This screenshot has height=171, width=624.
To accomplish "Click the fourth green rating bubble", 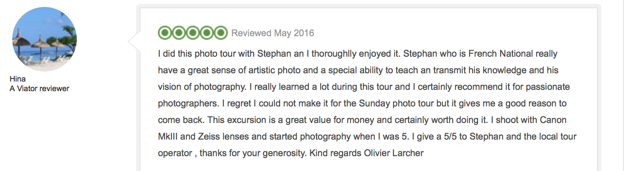I will point(207,33).
